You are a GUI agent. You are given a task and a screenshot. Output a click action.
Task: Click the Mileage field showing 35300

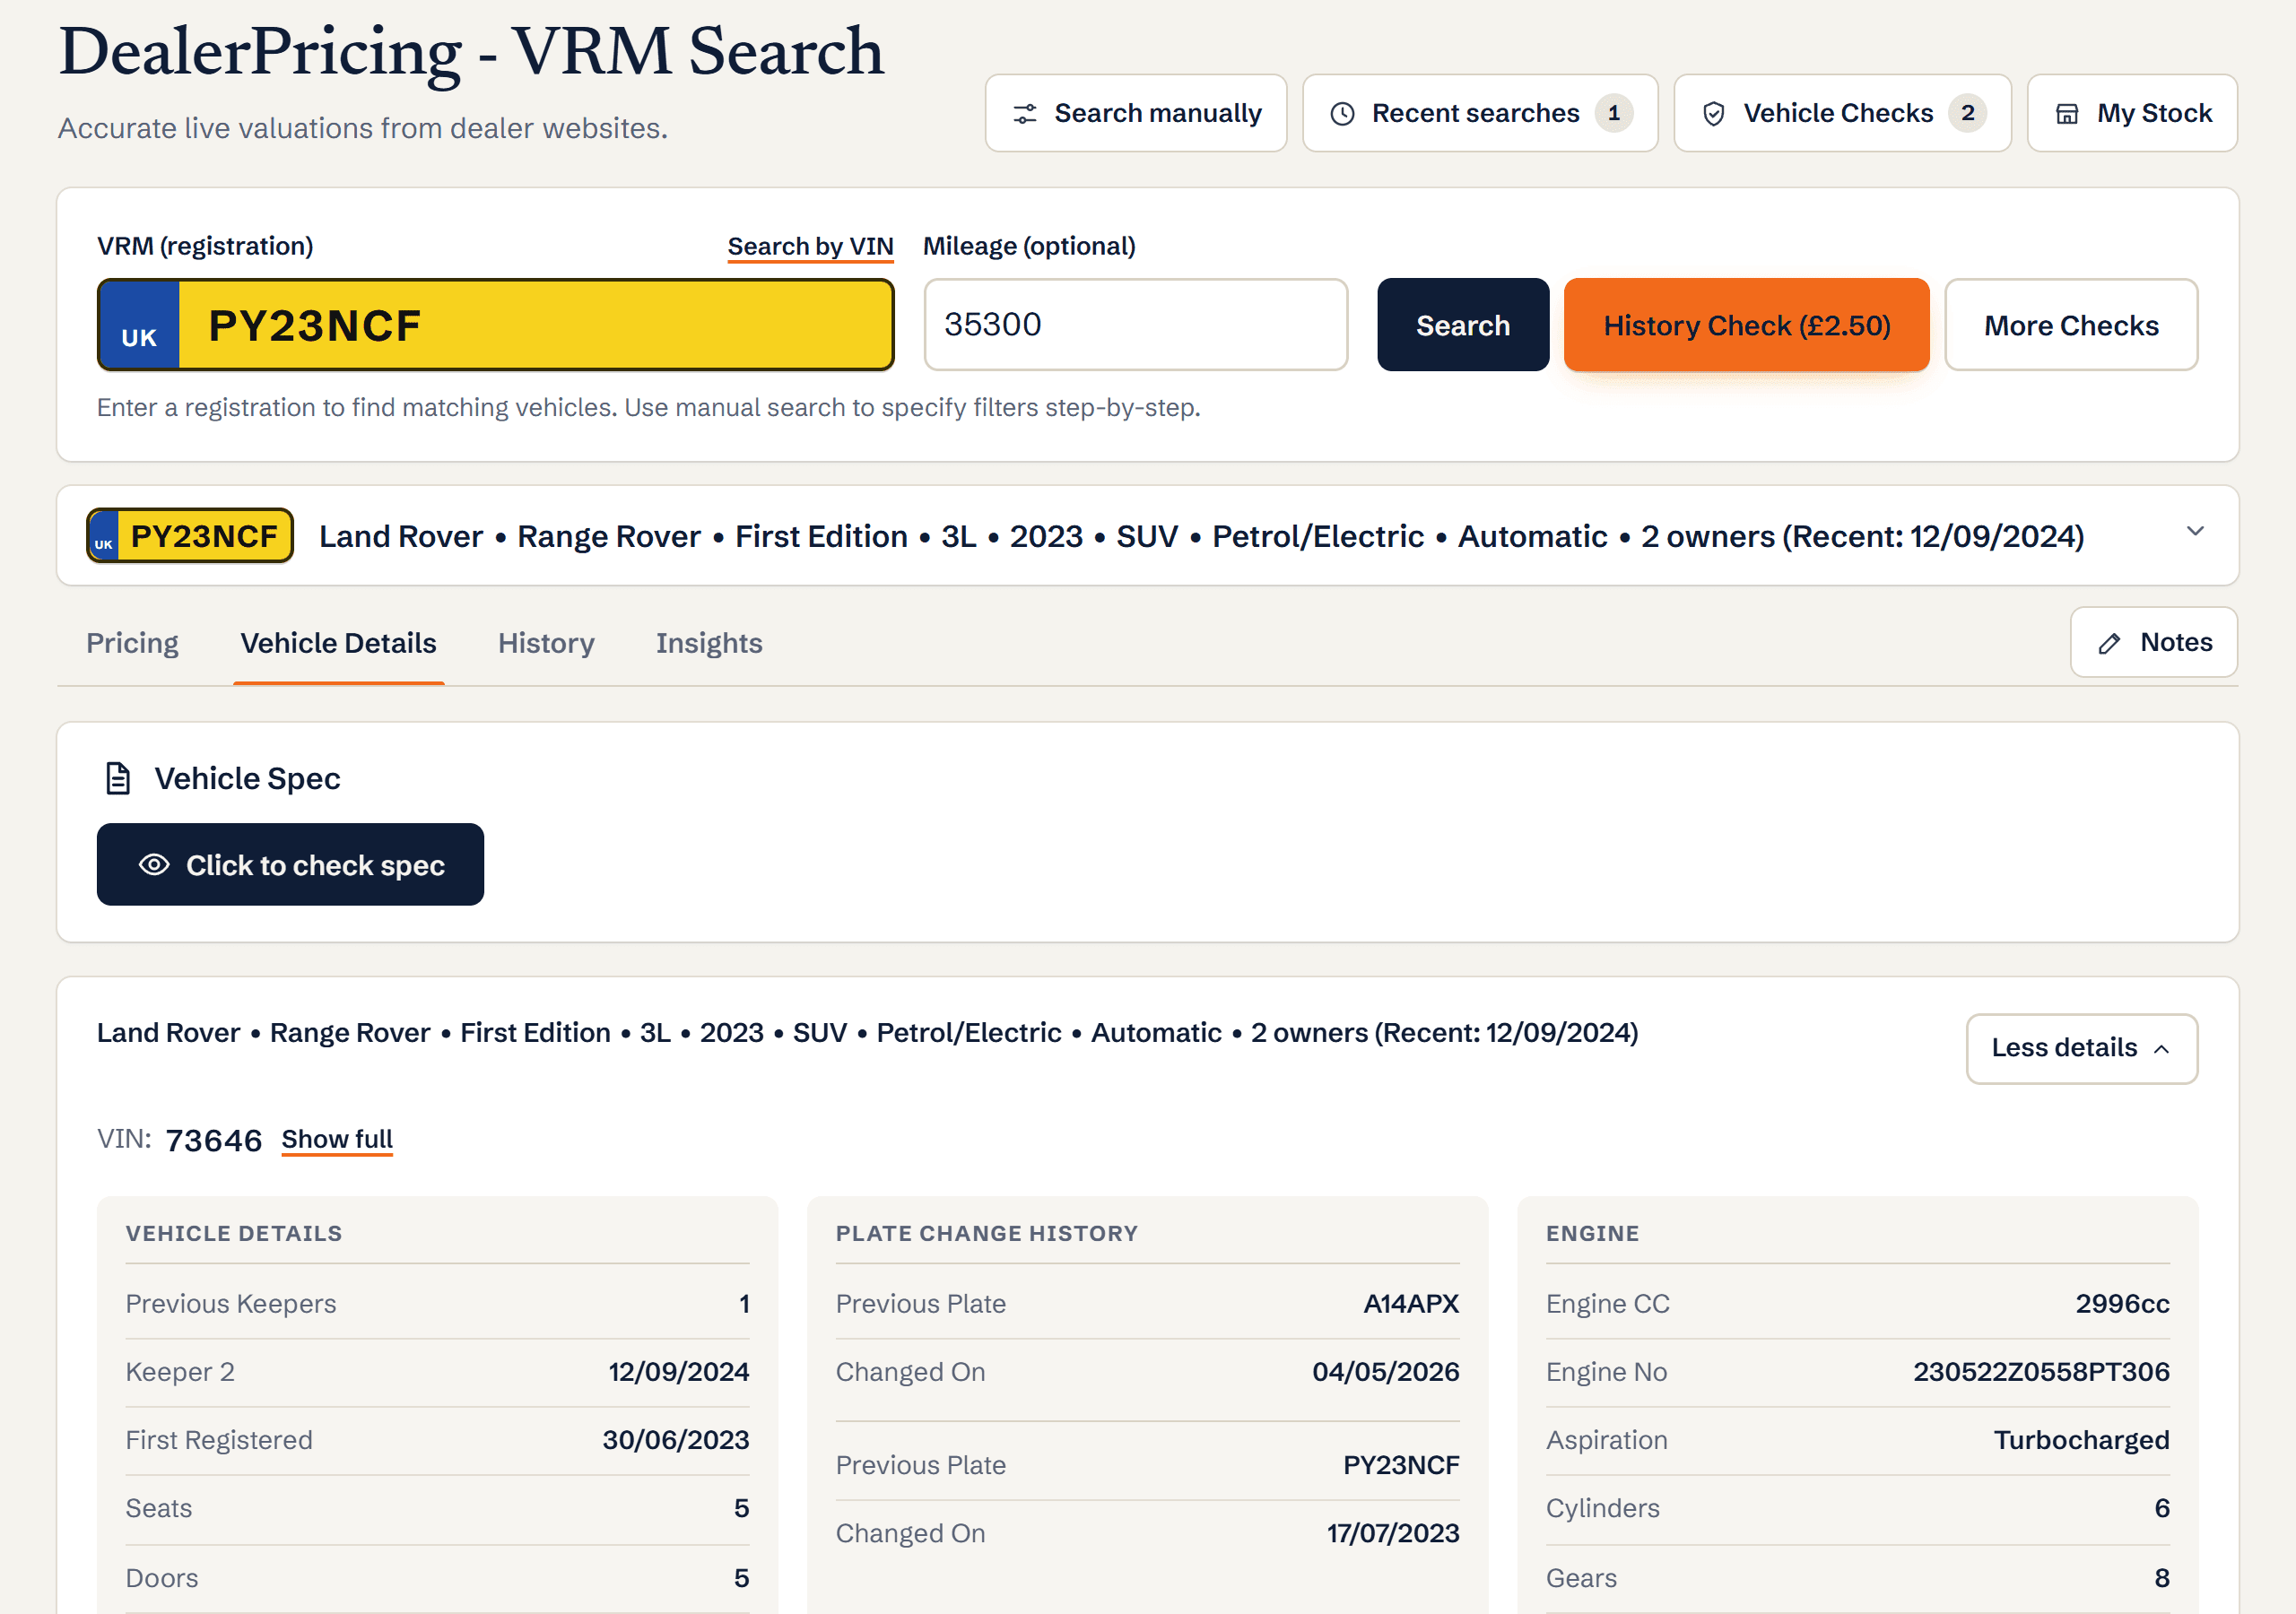[1136, 325]
